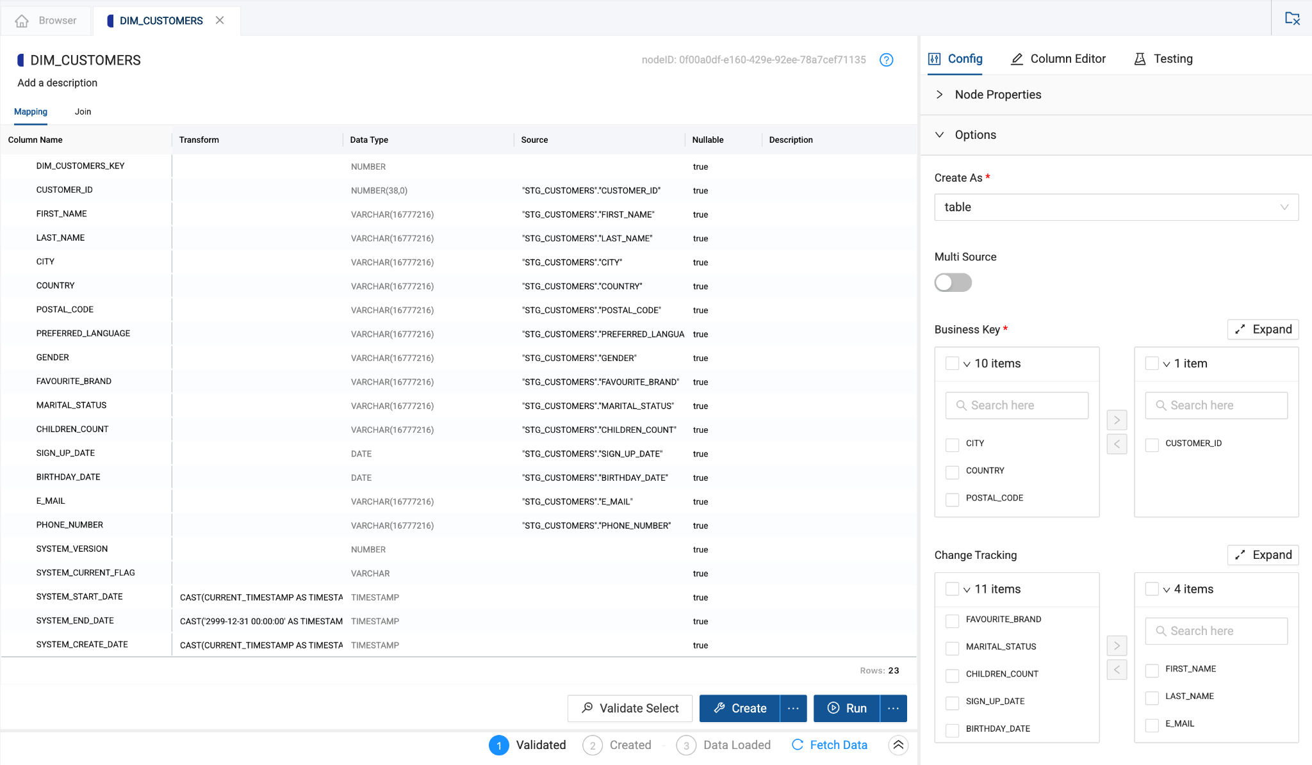The height and width of the screenshot is (765, 1312).
Task: Click the Config sliders icon
Action: [935, 59]
